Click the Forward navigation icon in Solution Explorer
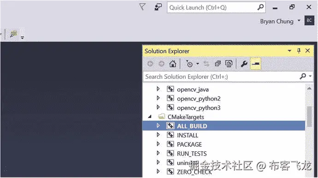318x178 pixels. click(161, 64)
